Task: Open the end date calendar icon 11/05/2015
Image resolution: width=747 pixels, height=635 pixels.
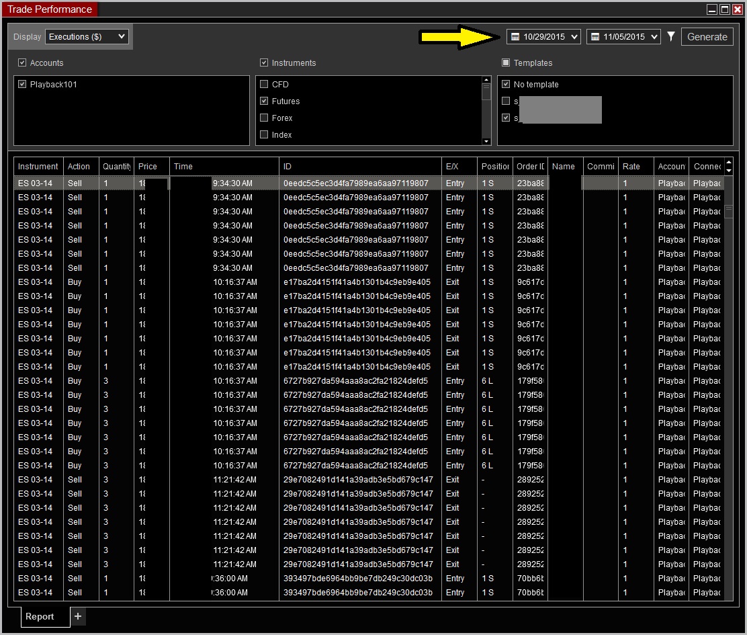Action: pyautogui.click(x=595, y=37)
